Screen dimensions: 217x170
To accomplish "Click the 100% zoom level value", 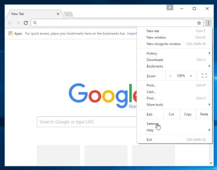I will pyautogui.click(x=181, y=76).
